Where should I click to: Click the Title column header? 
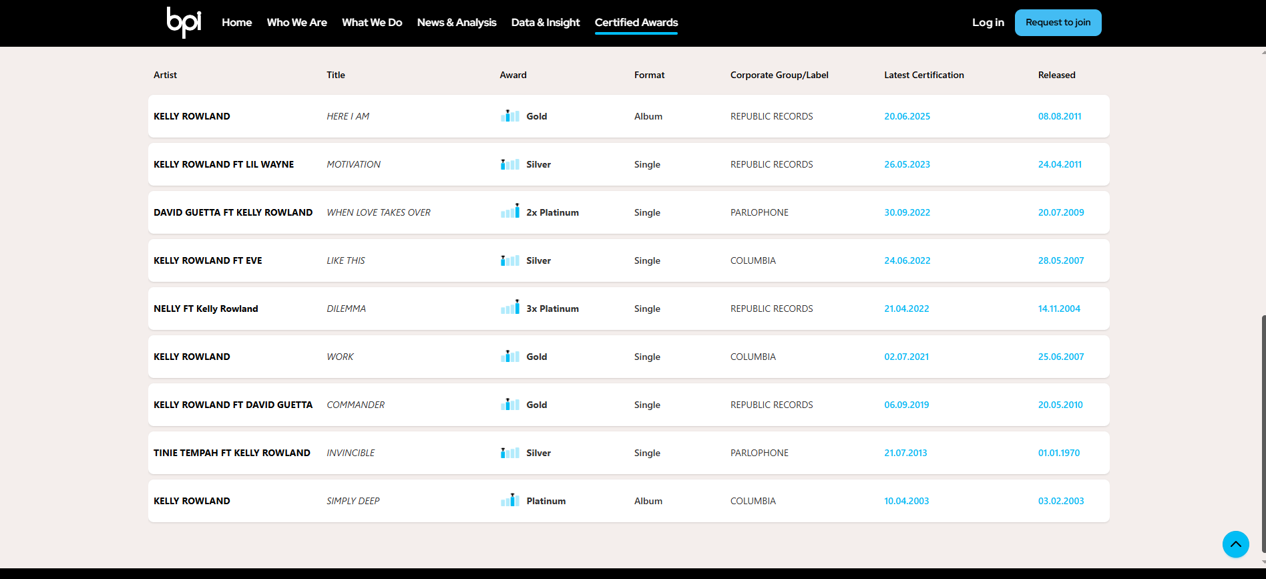click(336, 75)
